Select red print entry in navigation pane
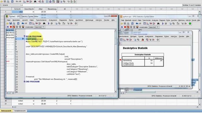Screen dimensions: 202x113 pyautogui.click(x=8, y=61)
